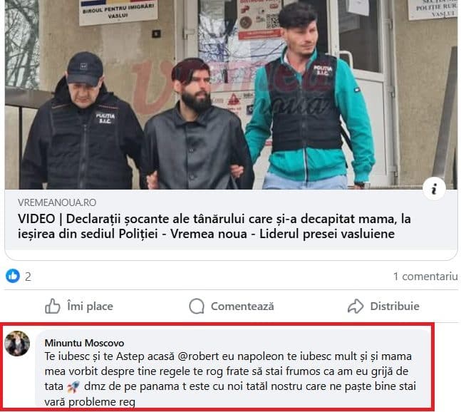This screenshot has height=412, width=461.
Task: Open commenter name Minuntu Moscovo
Action: (x=84, y=343)
